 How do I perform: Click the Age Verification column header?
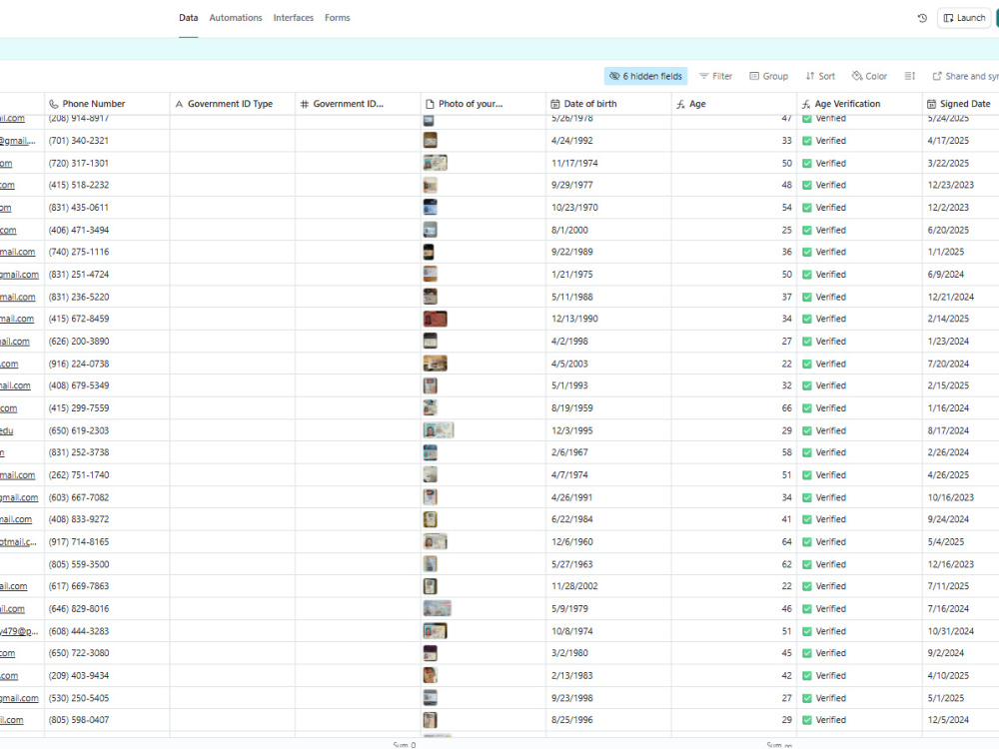tap(859, 104)
